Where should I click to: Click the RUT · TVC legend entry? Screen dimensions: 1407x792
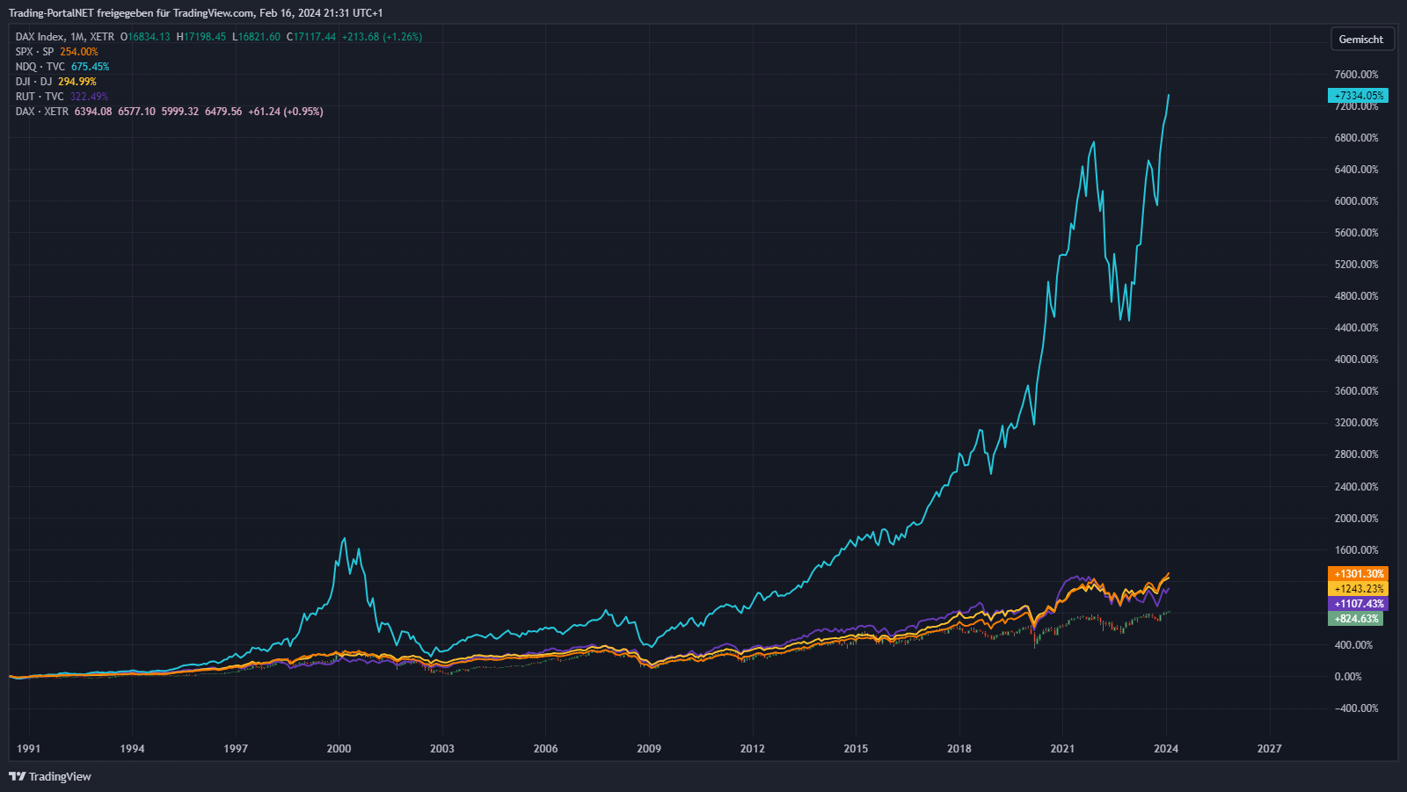click(40, 97)
